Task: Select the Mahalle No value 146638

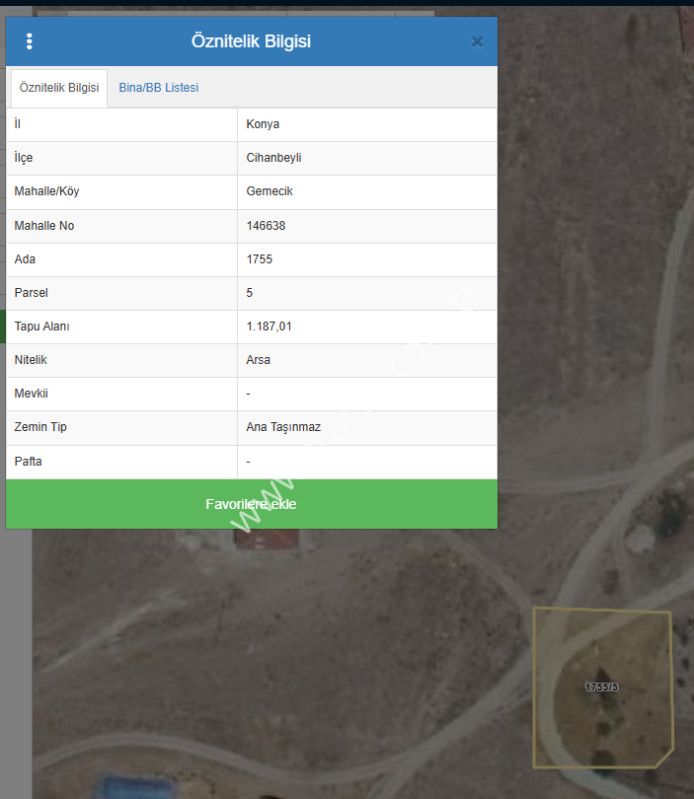Action: [x=266, y=226]
